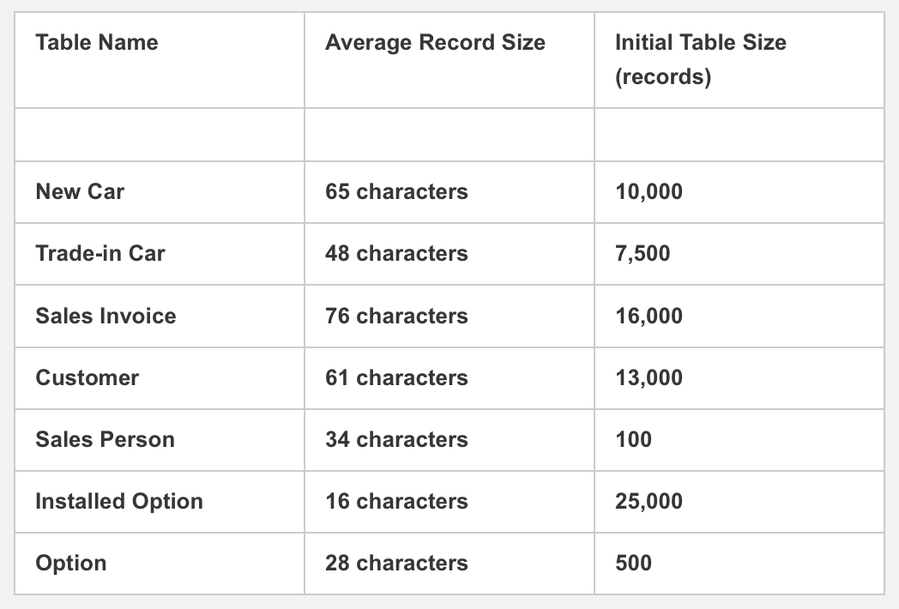Select the "25,000" records cell
Screen dimensions: 899x609
coord(649,501)
